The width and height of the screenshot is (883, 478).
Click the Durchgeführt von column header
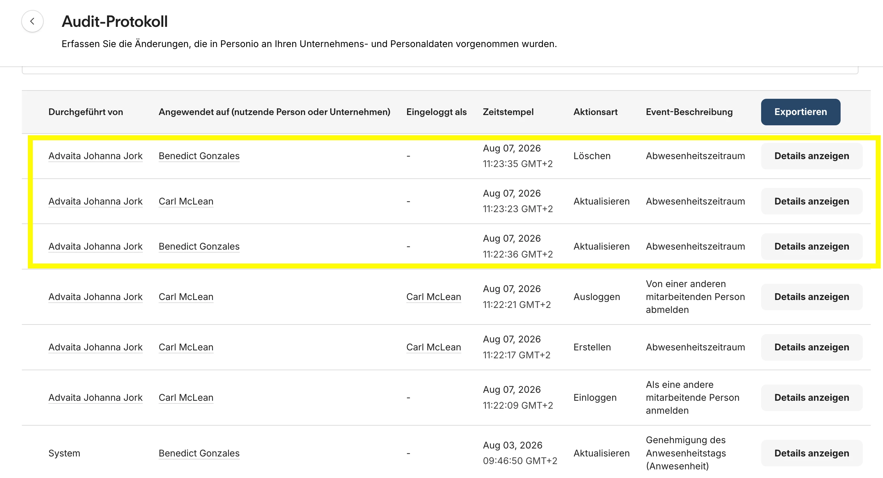(x=86, y=112)
